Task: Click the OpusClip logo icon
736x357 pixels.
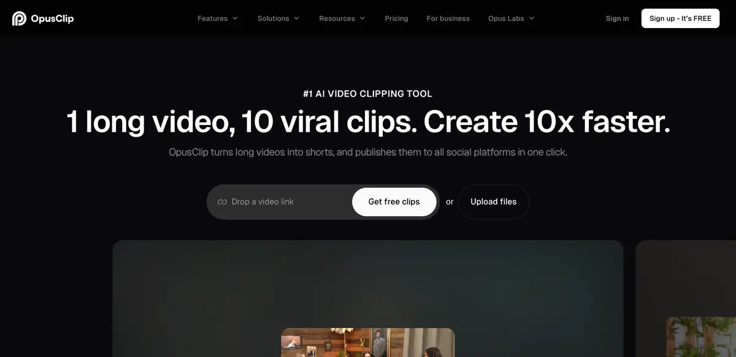Action: [x=19, y=18]
